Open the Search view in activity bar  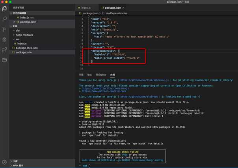[x=4, y=19]
